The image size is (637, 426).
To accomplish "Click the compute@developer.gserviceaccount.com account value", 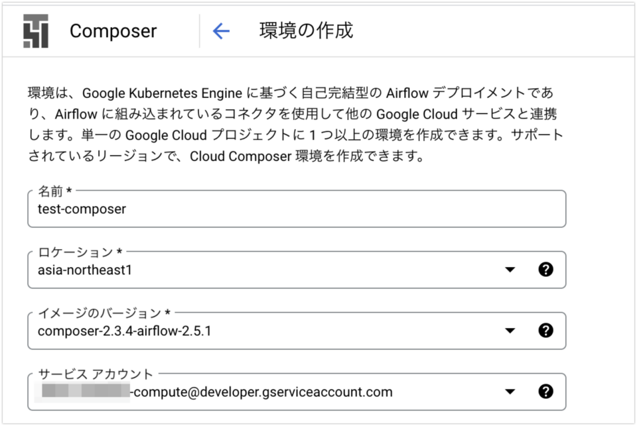I will point(261,392).
